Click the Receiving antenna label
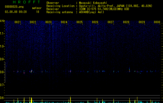The width and height of the screenshot is (163, 103). coord(60,12)
